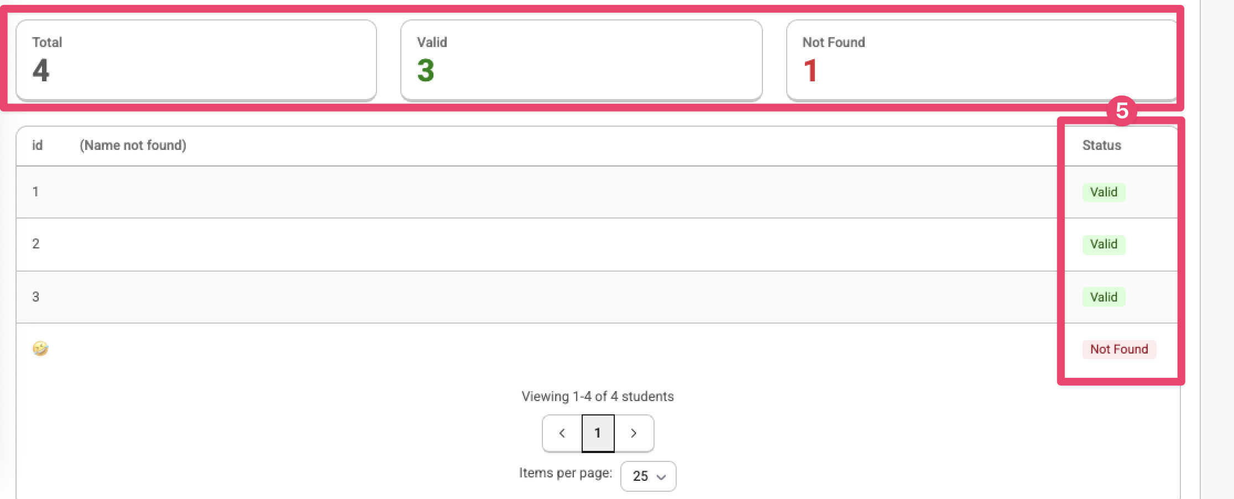This screenshot has width=1234, height=499.
Task: Click the dropdown chevron next to 25
Action: (660, 476)
